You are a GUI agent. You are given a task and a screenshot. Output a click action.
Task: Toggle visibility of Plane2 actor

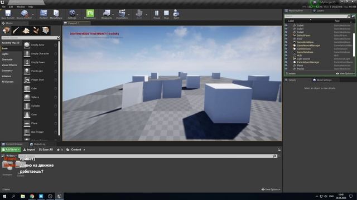pos(286,69)
